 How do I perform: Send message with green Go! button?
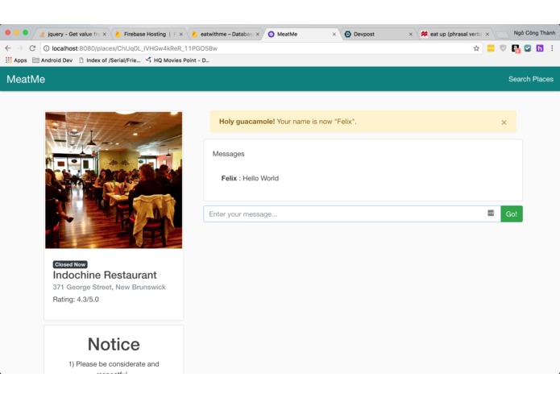[512, 214]
